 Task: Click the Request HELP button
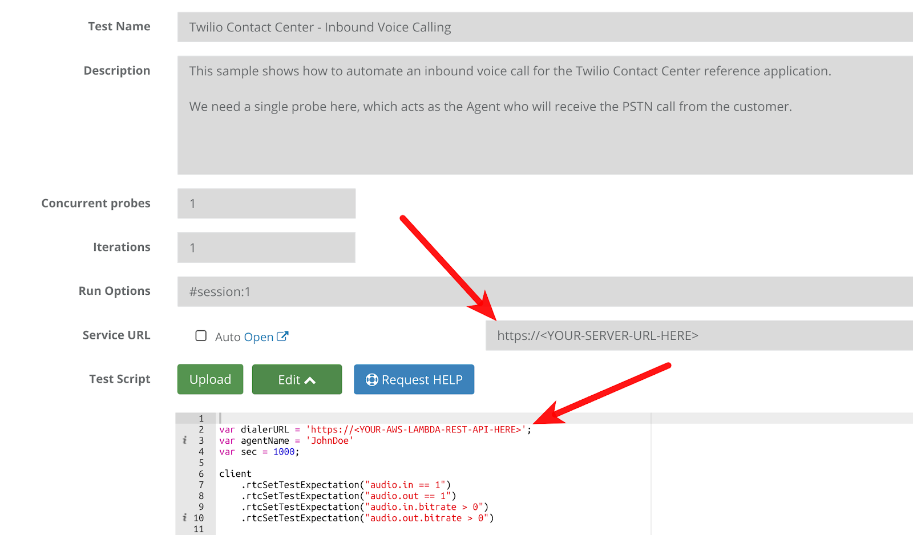414,379
